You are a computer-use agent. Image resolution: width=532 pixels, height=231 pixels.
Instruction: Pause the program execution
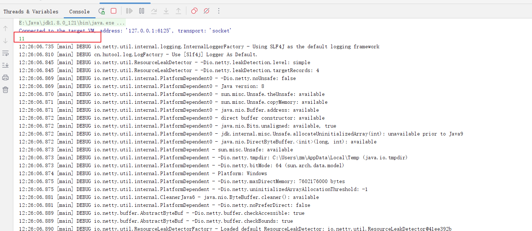[x=142, y=11]
